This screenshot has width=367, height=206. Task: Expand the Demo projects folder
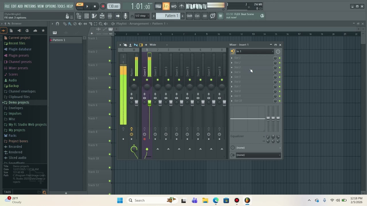pos(19,102)
